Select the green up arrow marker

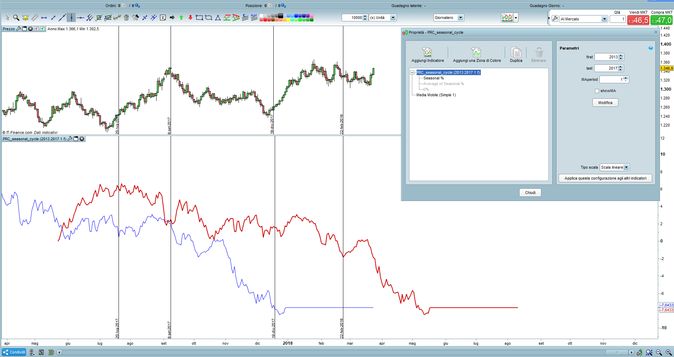181,18
